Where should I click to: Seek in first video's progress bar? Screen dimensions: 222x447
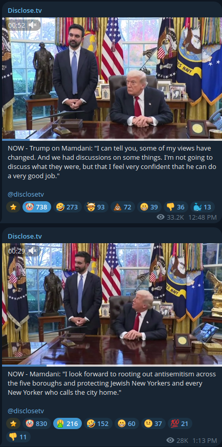coord(112,140)
